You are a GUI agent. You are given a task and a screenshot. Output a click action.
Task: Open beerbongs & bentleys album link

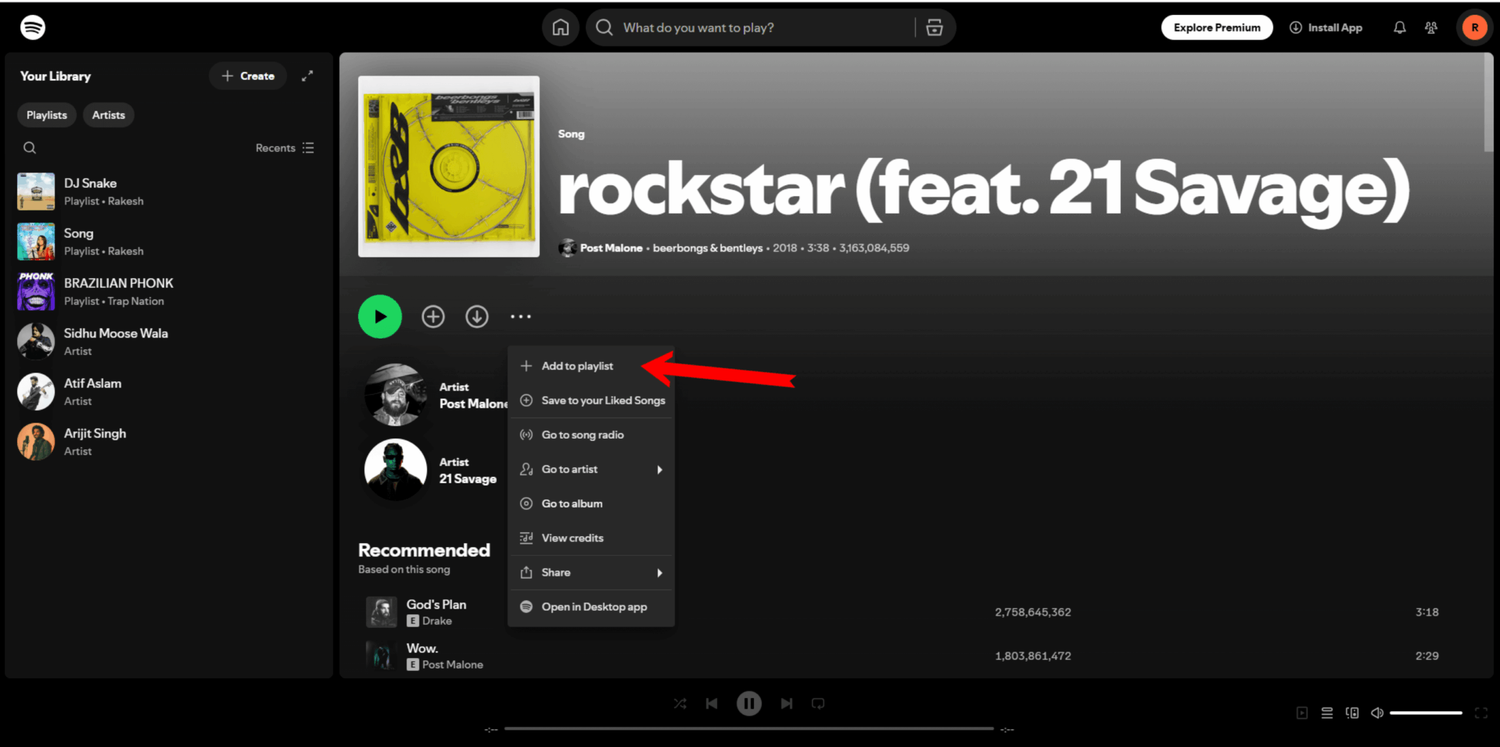[x=707, y=248]
